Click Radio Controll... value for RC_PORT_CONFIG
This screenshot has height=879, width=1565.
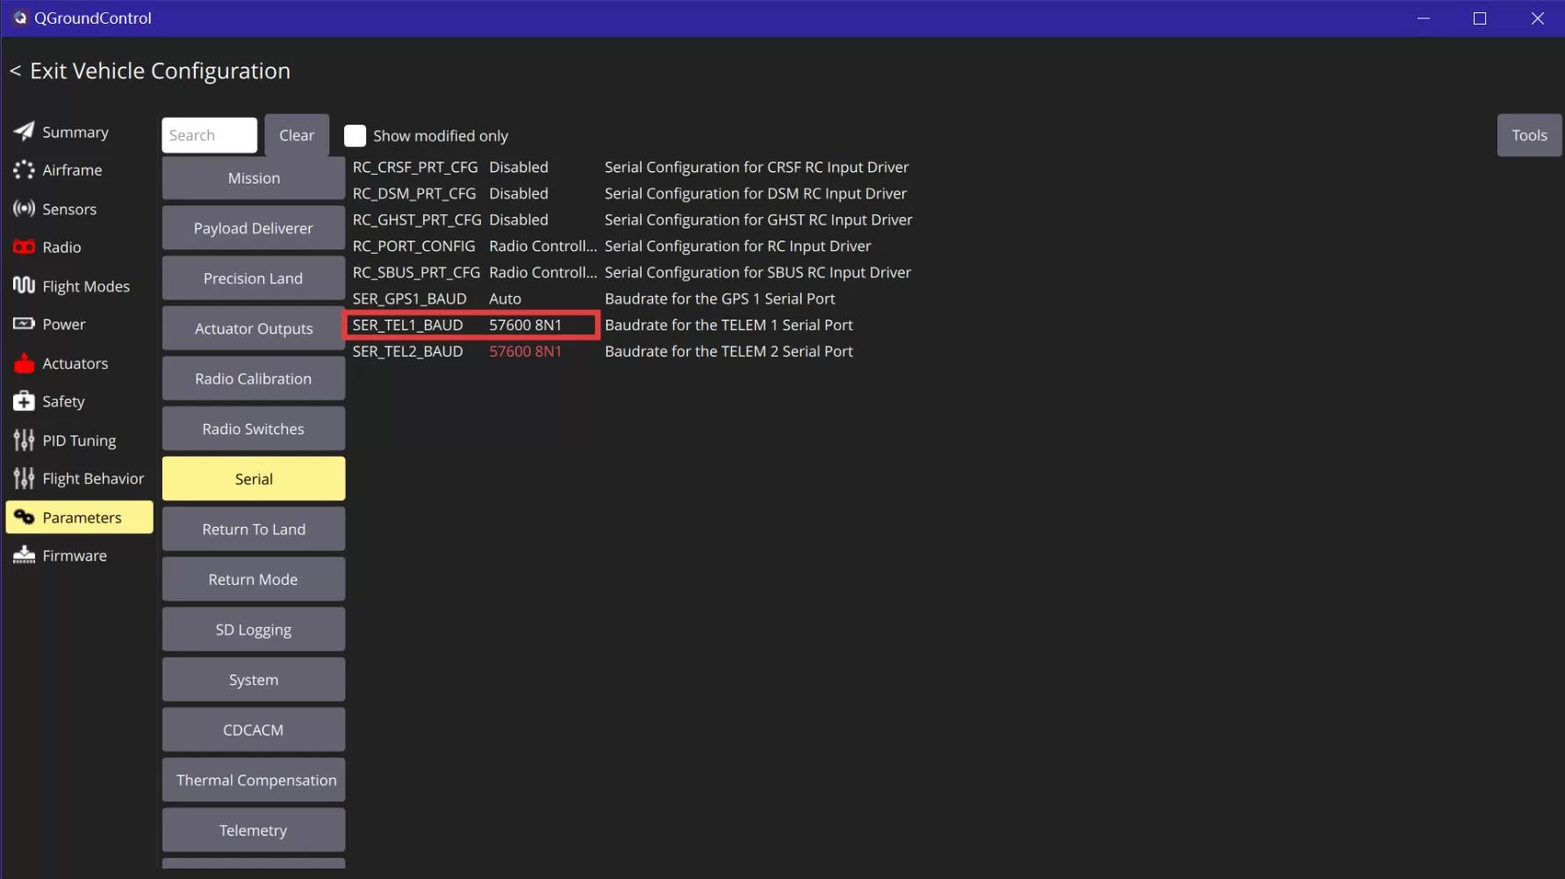pyautogui.click(x=543, y=246)
